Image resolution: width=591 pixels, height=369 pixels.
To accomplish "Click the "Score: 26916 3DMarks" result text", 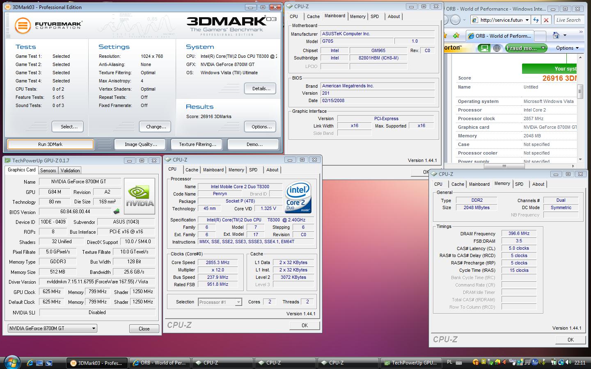I will coord(209,116).
